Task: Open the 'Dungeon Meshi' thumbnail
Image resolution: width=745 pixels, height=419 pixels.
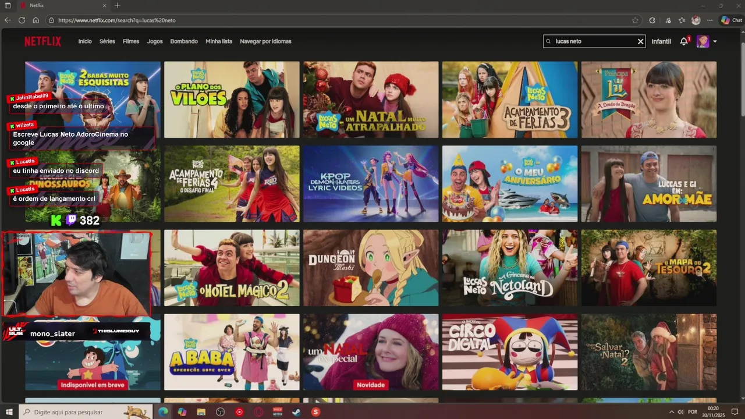Action: coord(371,268)
